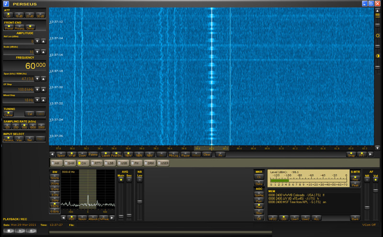The height and width of the screenshot is (237, 383).
Task: Switch display to WFall view
Action: click(x=72, y=155)
